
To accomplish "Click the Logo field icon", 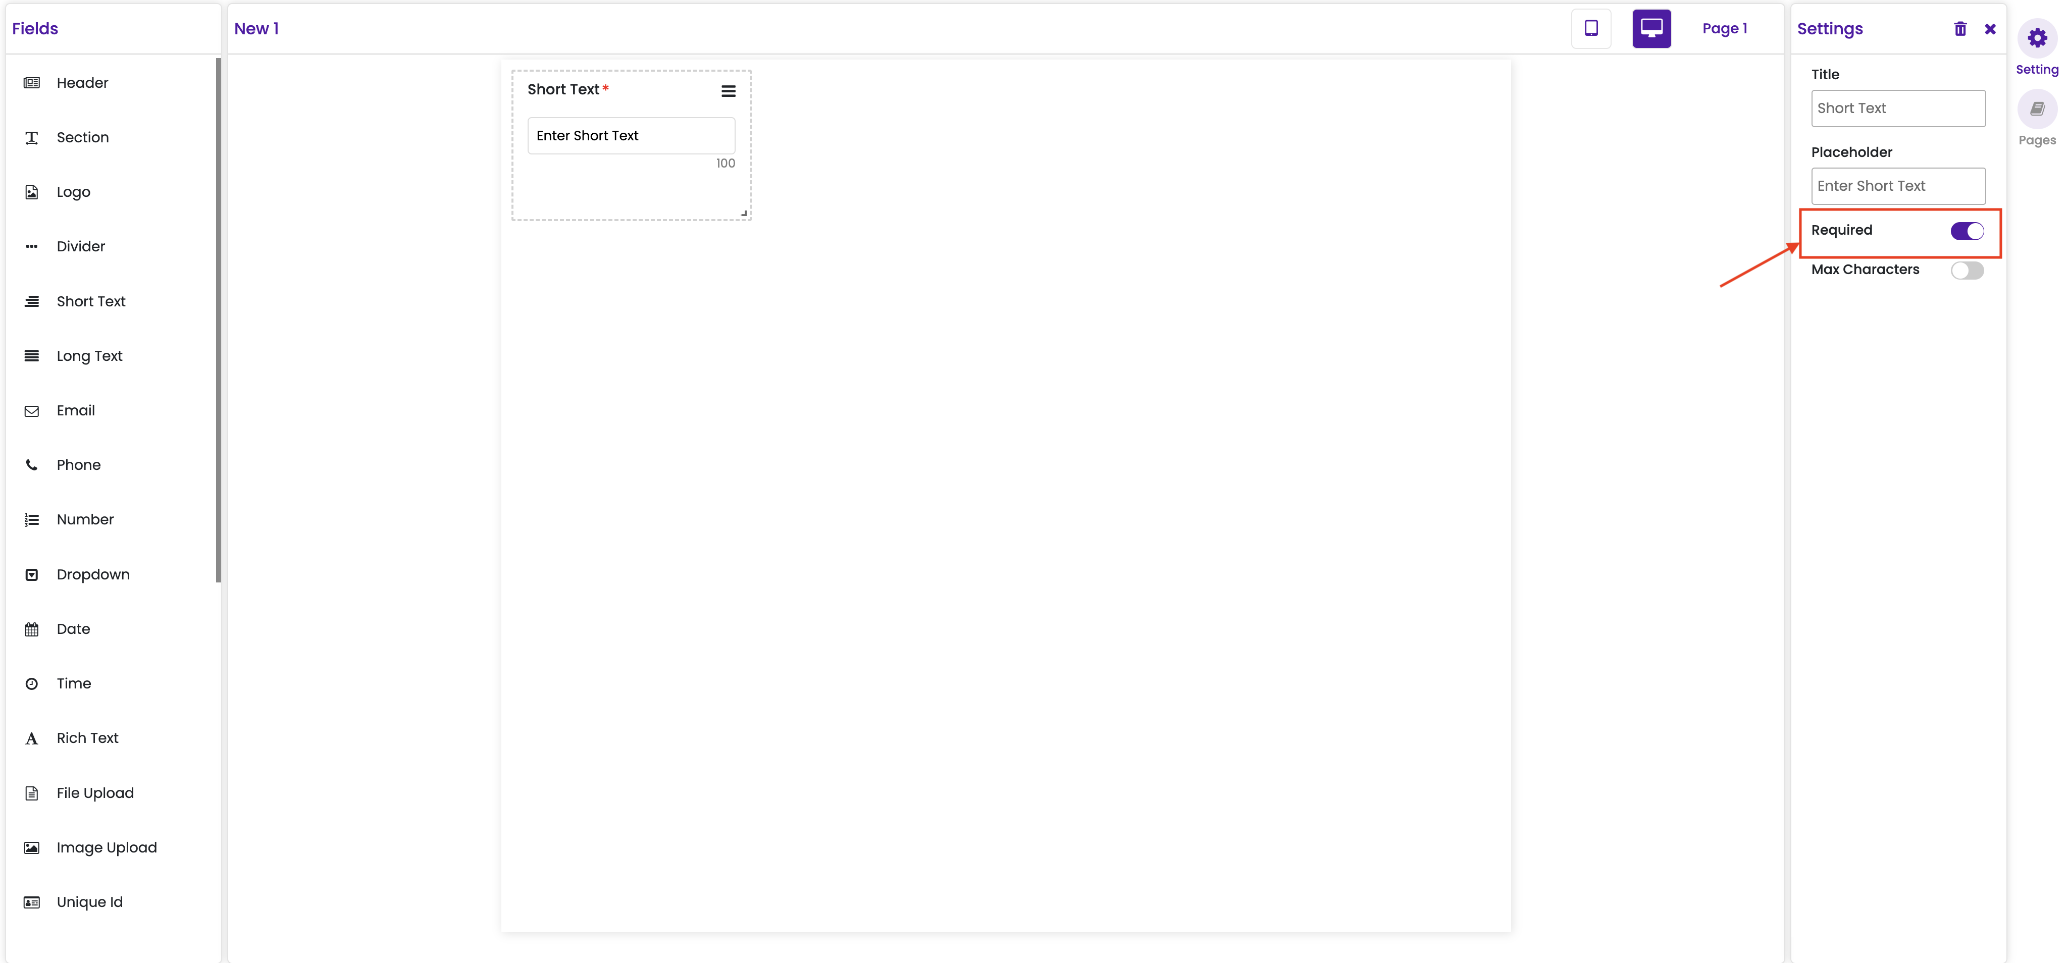I will pos(31,192).
